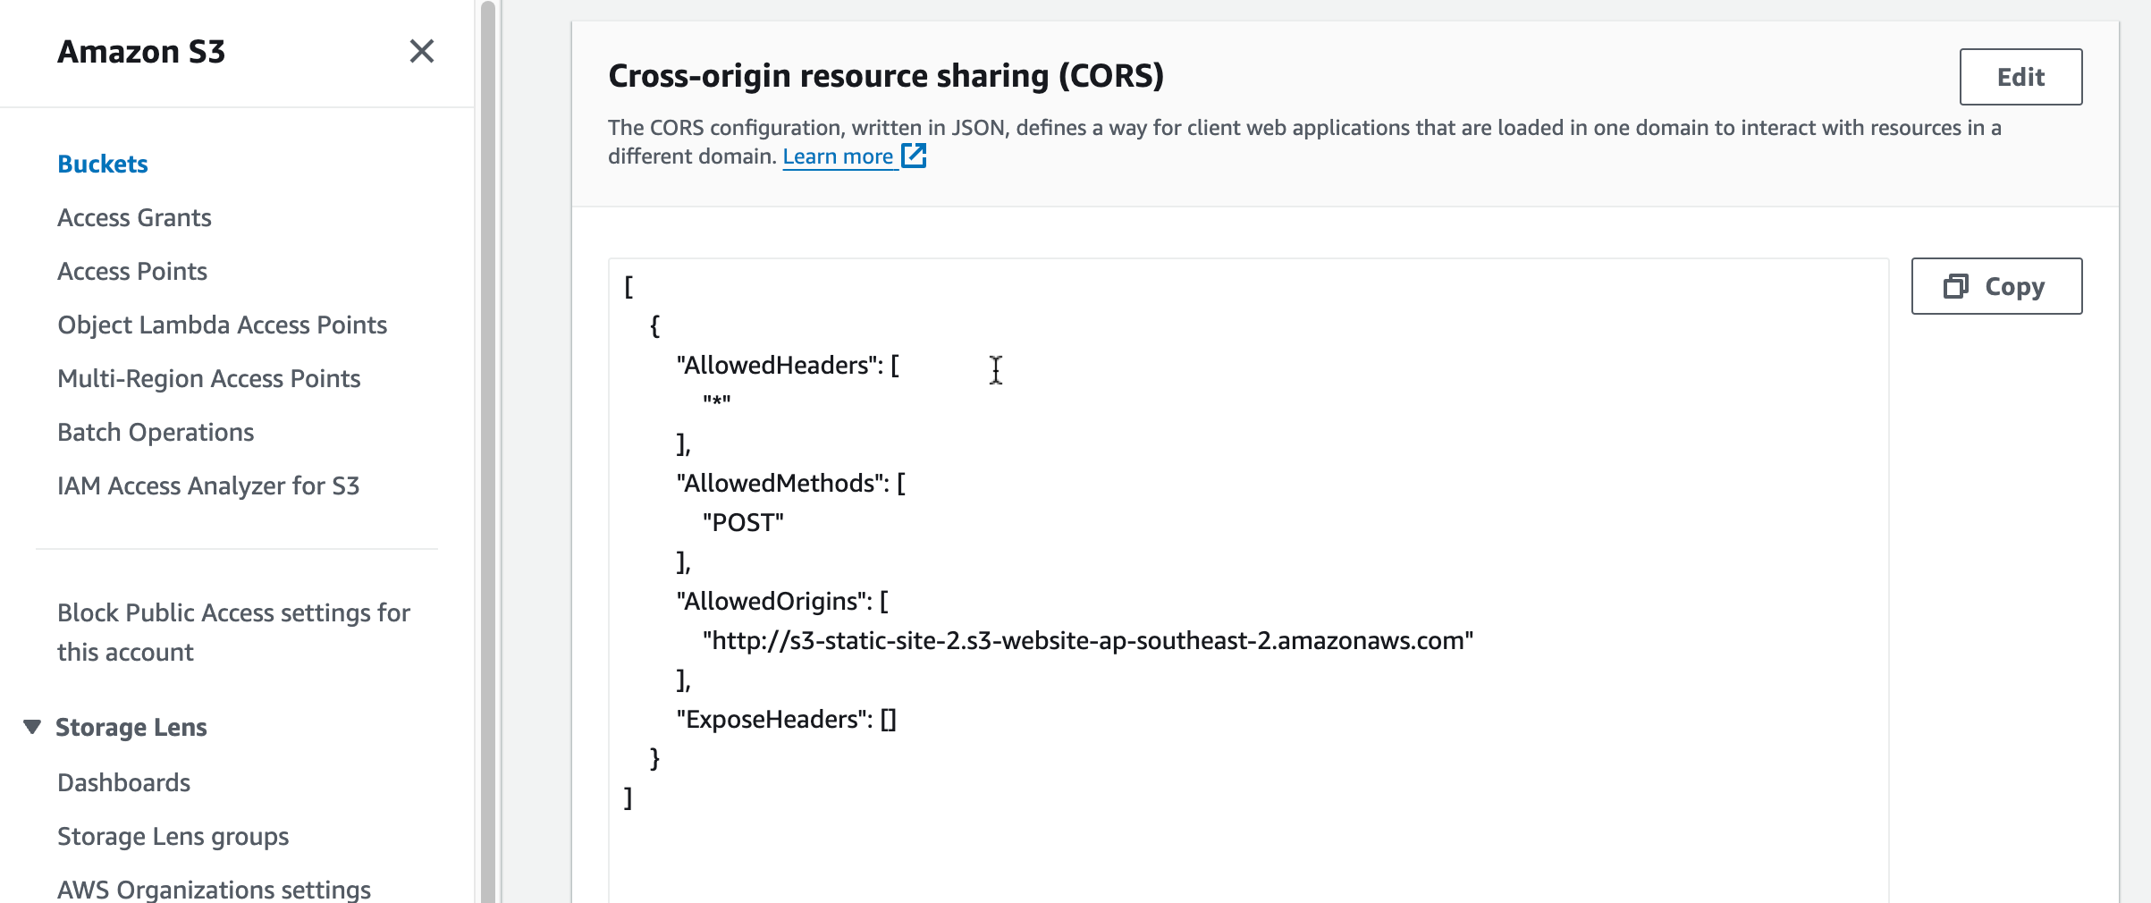Navigate to Multi-Region Access Points
The height and width of the screenshot is (903, 2151).
208,378
